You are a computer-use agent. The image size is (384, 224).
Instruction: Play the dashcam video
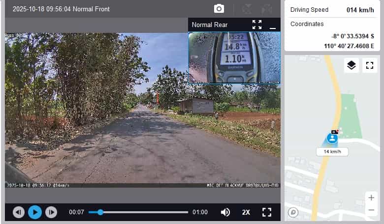34,212
